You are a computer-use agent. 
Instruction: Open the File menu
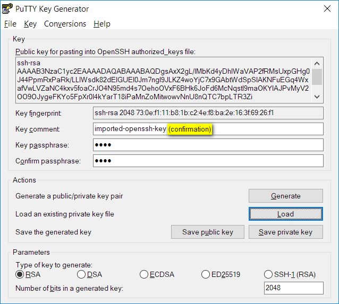pyautogui.click(x=10, y=24)
